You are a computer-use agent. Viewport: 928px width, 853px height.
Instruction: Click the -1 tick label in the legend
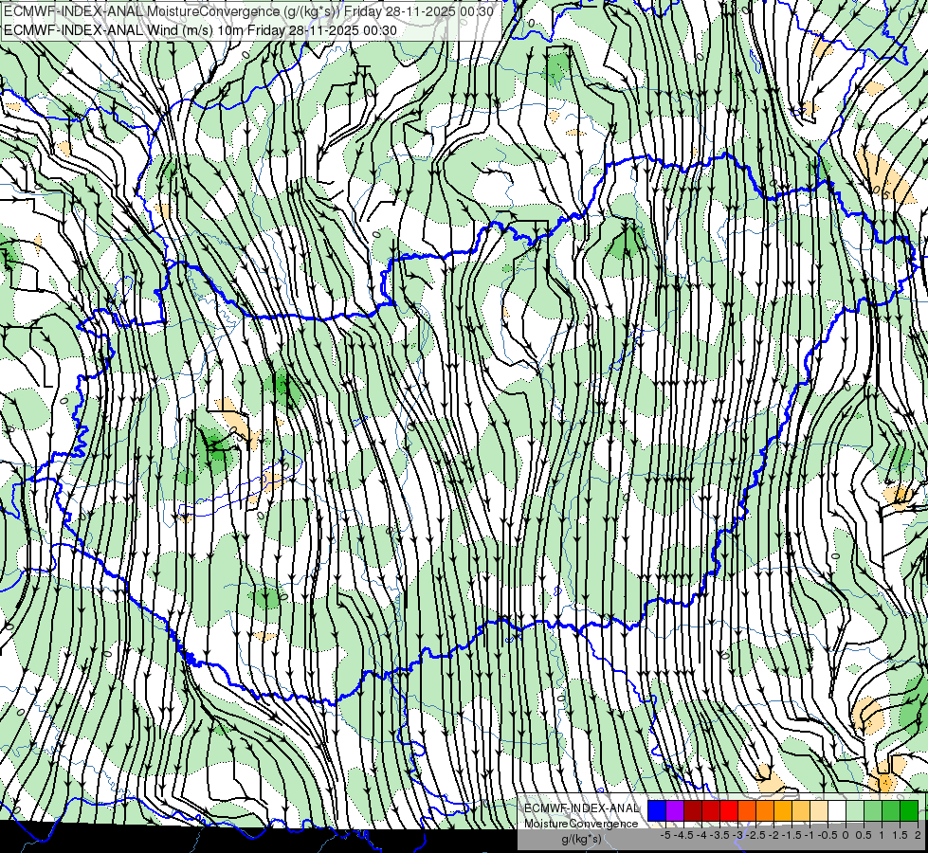[810, 835]
